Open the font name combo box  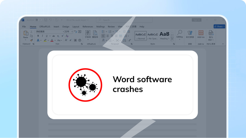click(50, 32)
